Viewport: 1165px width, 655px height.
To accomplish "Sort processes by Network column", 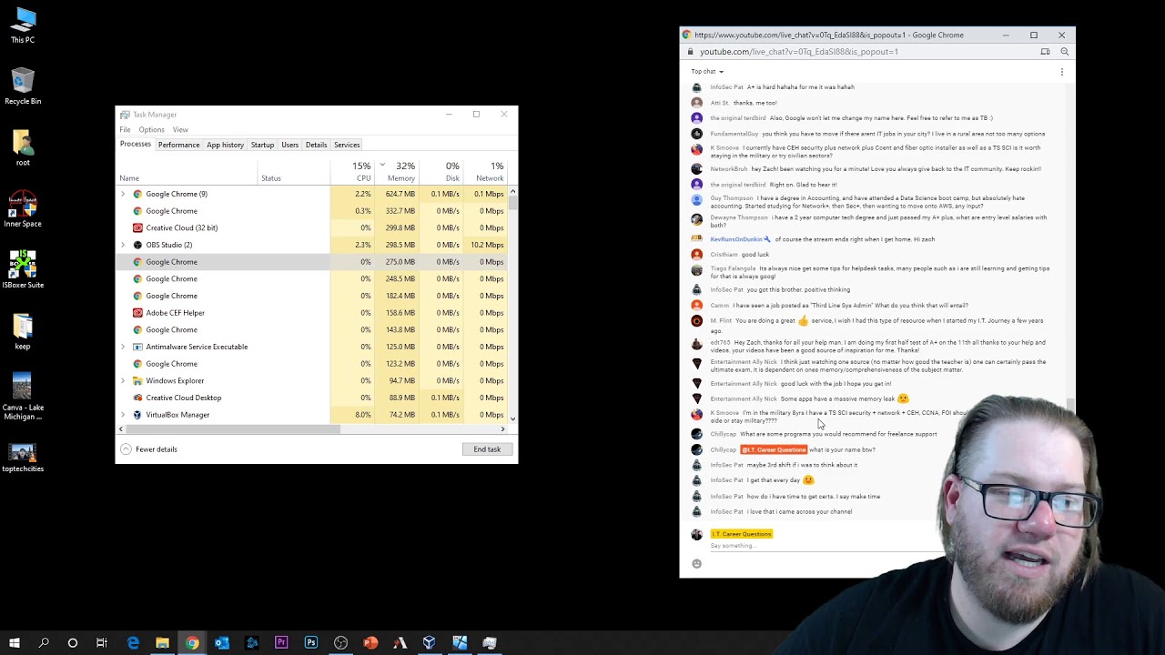I will pyautogui.click(x=485, y=171).
